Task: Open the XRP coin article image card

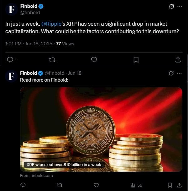Action: pyautogui.click(x=101, y=128)
